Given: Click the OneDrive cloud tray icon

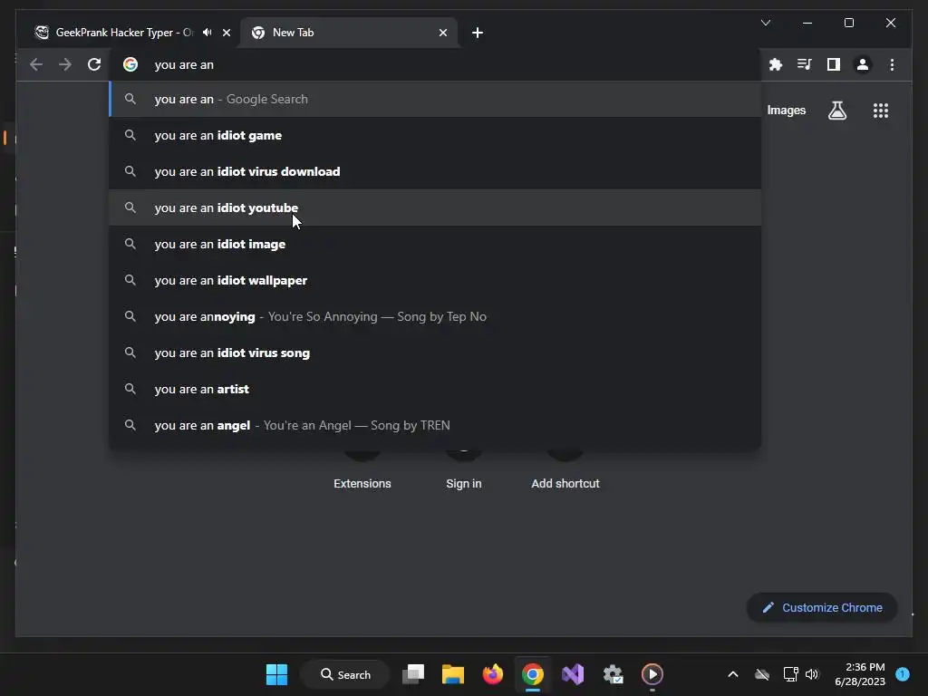Looking at the screenshot, I should coord(762,674).
